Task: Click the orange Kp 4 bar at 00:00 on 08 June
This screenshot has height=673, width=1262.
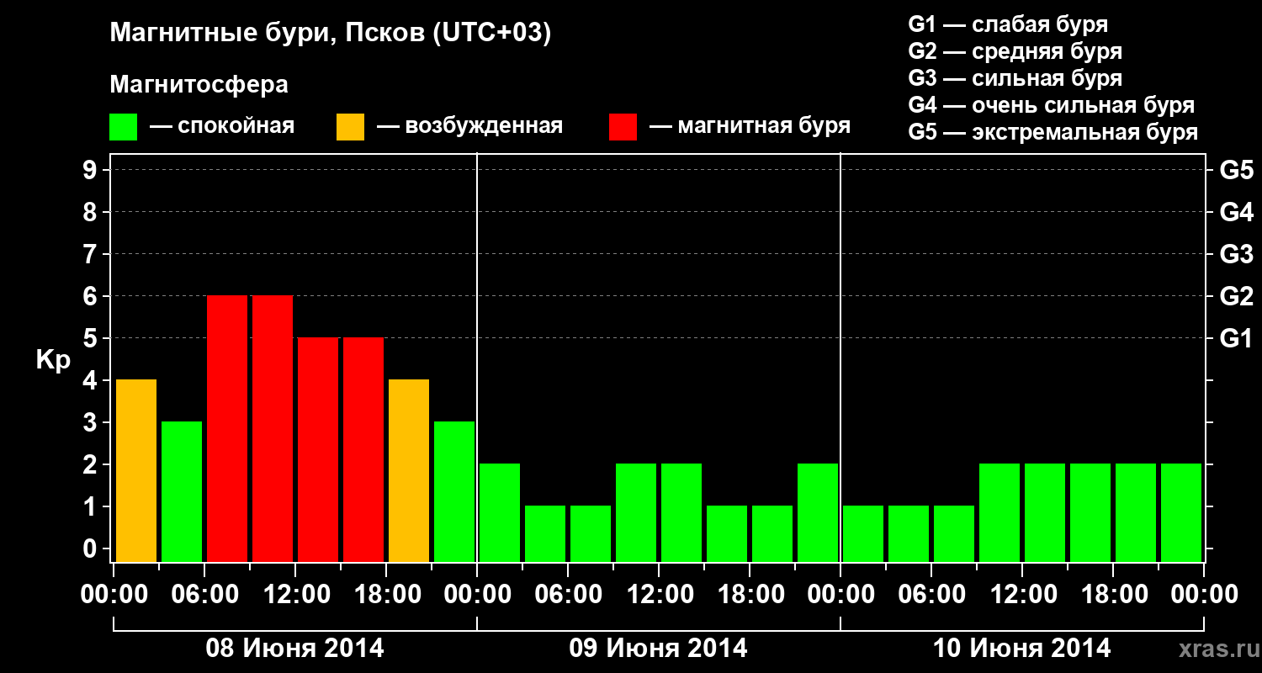Action: (136, 470)
